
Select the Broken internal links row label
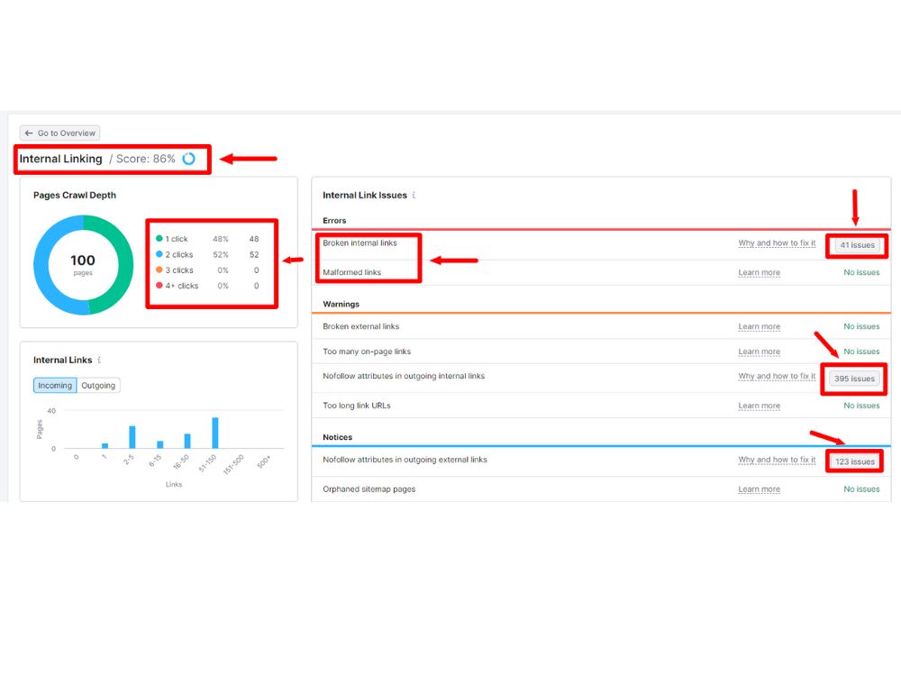coord(359,243)
